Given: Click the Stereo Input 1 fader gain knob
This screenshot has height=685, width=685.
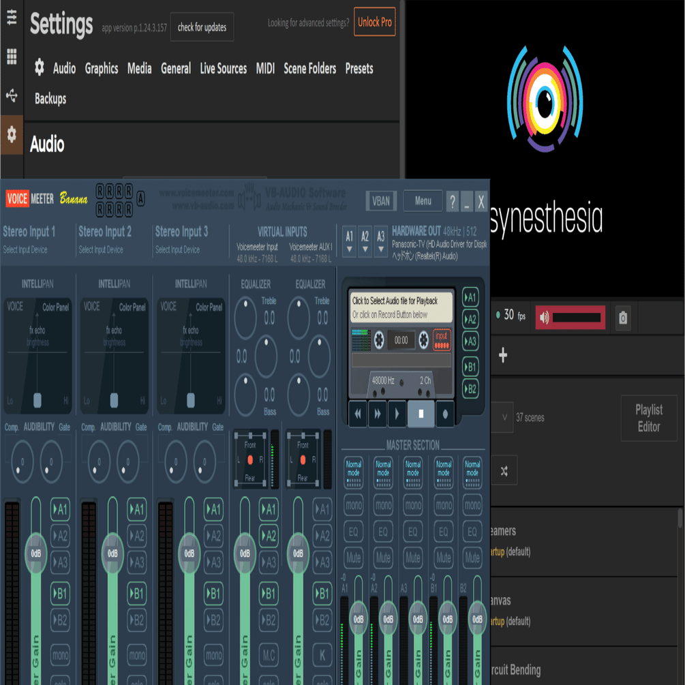Looking at the screenshot, I should point(36,553).
